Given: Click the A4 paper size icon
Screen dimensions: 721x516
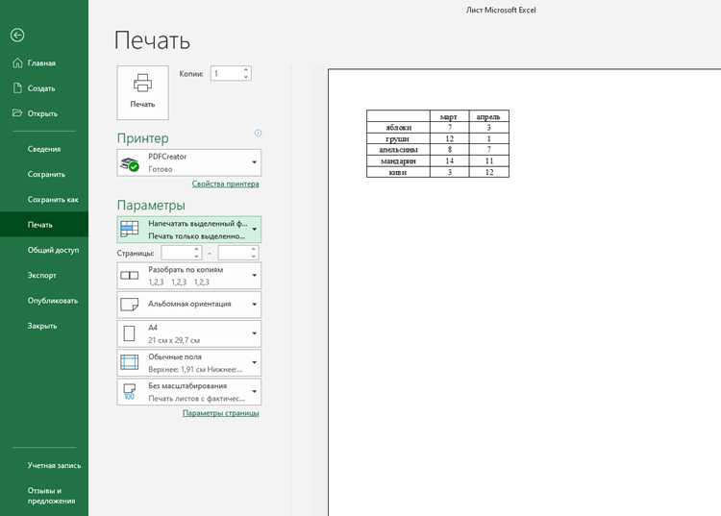Looking at the screenshot, I should coord(129,333).
